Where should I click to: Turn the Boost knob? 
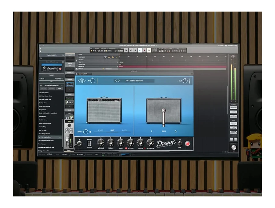click(x=86, y=132)
